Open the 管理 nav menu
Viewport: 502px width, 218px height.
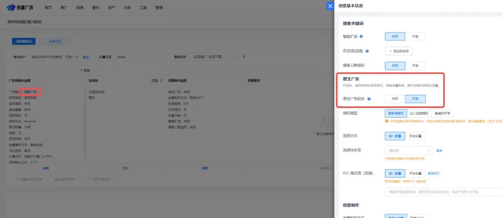tap(159, 8)
